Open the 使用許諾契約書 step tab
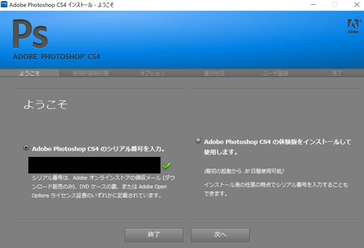Screen dimensions: 364x248 pos(90,73)
